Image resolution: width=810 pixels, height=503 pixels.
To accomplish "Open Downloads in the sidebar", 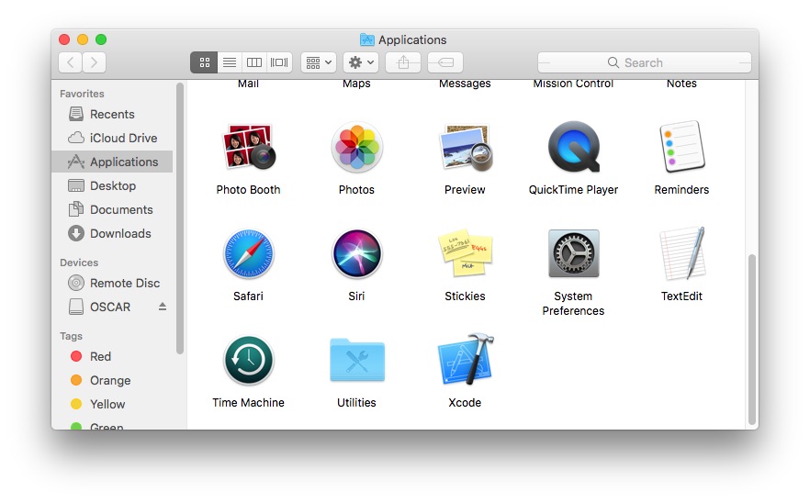I will point(112,233).
